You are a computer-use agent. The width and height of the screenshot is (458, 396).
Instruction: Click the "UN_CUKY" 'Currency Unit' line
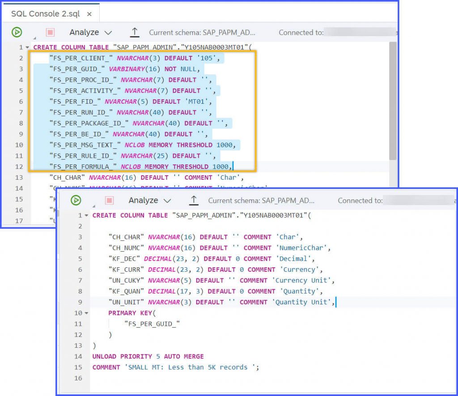[221, 280]
